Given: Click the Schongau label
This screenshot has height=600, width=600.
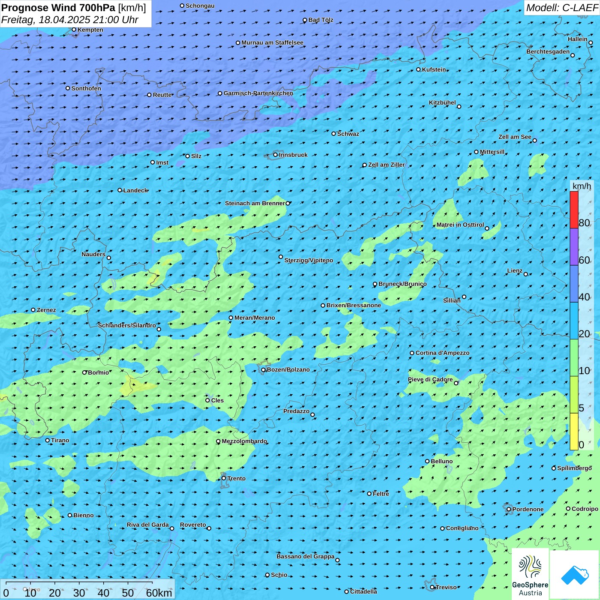Looking at the screenshot, I should [200, 6].
